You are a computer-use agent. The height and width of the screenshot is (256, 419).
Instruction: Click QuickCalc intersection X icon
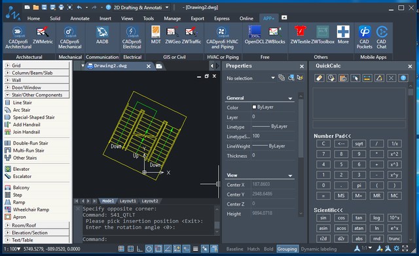(391, 78)
